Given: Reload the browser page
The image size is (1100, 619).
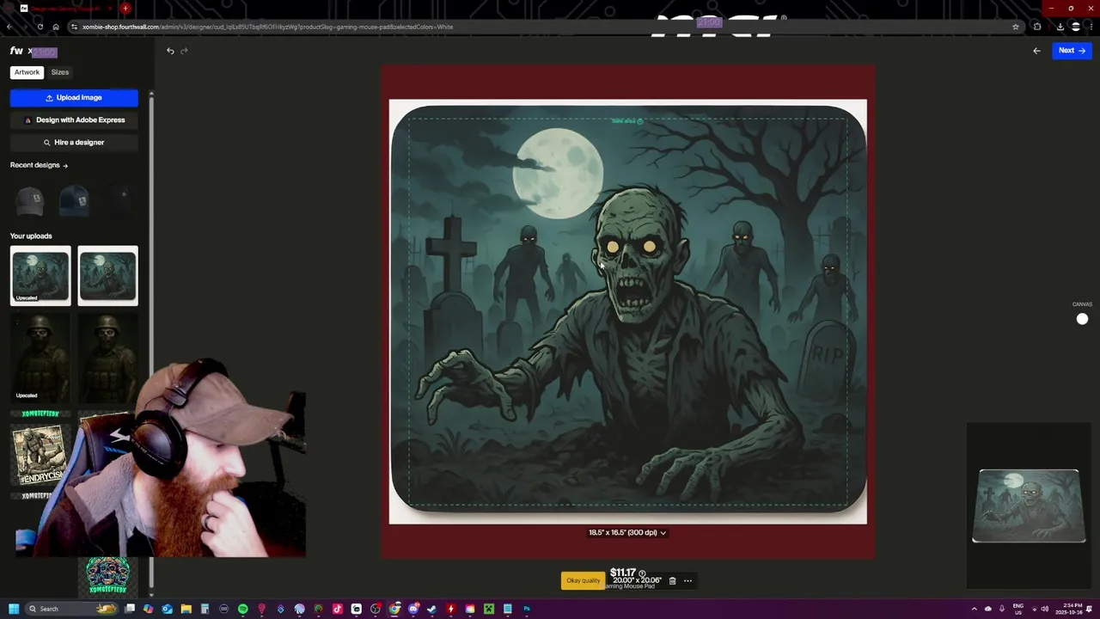Looking at the screenshot, I should point(40,27).
